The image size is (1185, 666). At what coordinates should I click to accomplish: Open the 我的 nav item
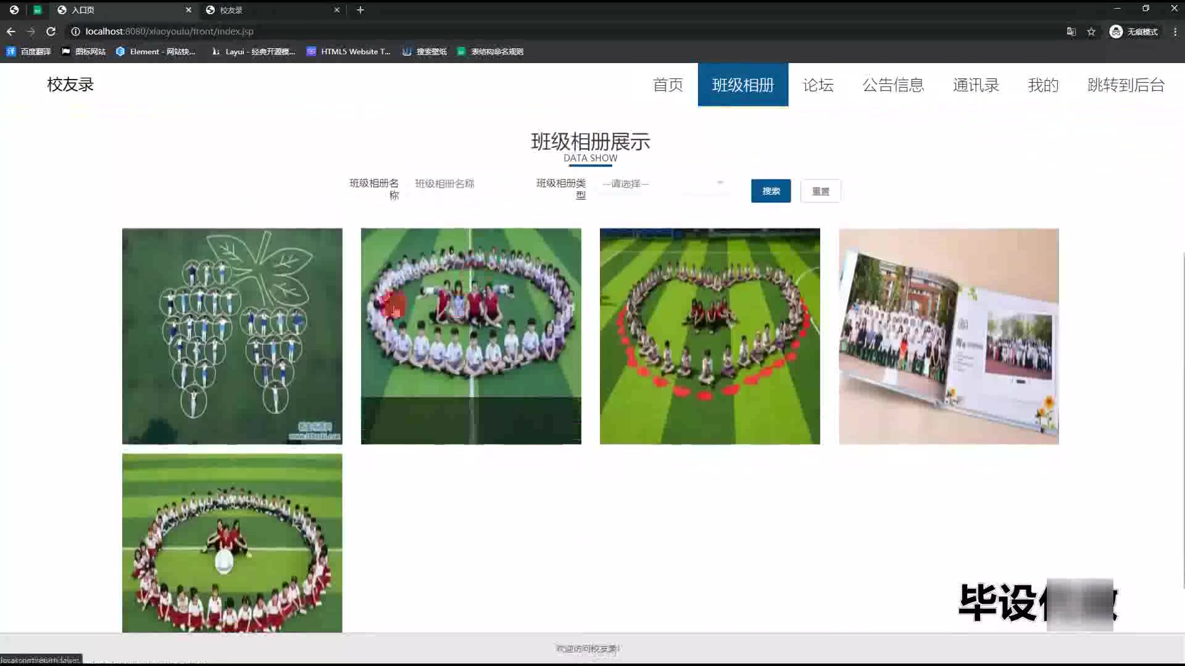click(1043, 85)
